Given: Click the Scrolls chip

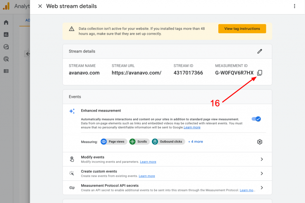Looking at the screenshot, I should point(139,142).
